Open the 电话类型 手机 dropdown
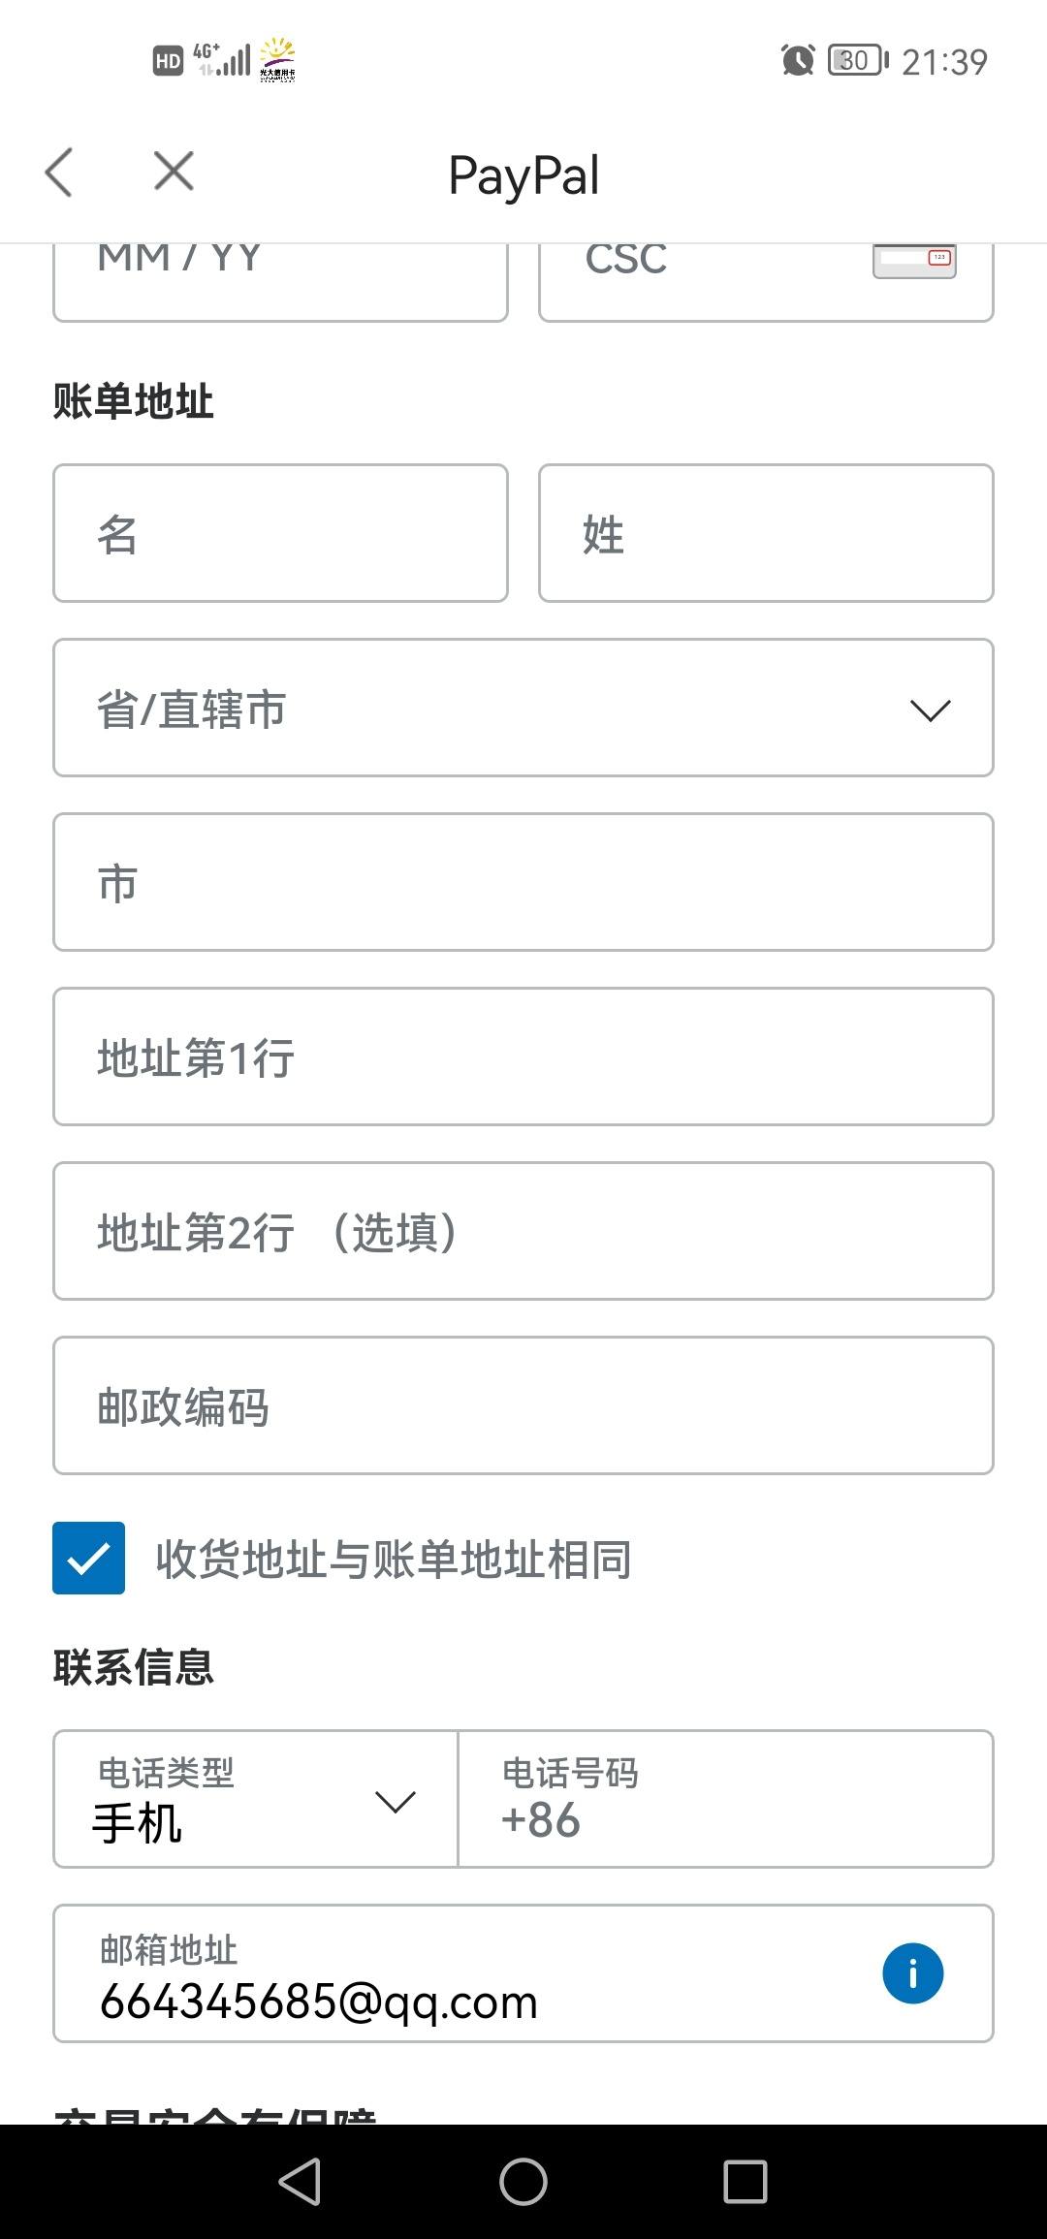 coord(256,1799)
